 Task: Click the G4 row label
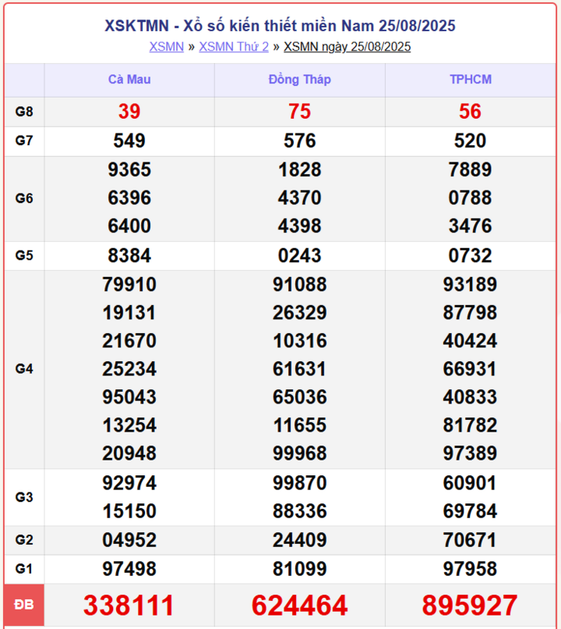24,369
